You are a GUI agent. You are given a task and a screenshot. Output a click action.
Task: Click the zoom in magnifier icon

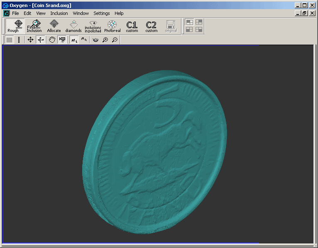tap(105, 40)
